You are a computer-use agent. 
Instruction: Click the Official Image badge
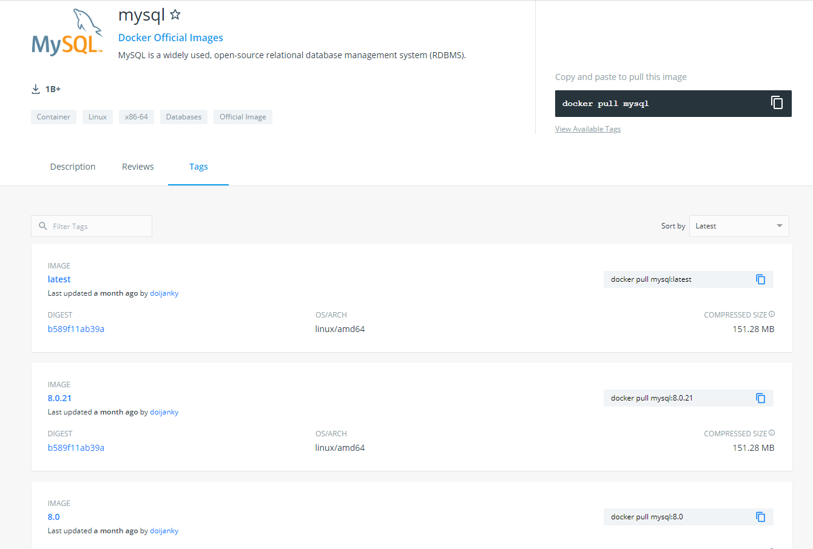[x=243, y=116]
